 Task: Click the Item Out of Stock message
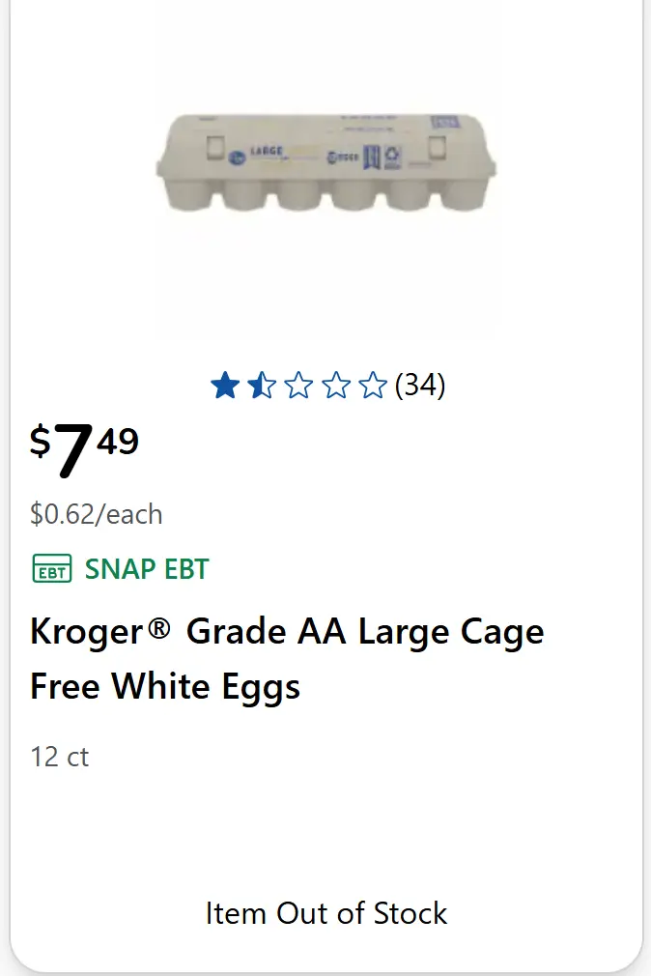pyautogui.click(x=326, y=913)
